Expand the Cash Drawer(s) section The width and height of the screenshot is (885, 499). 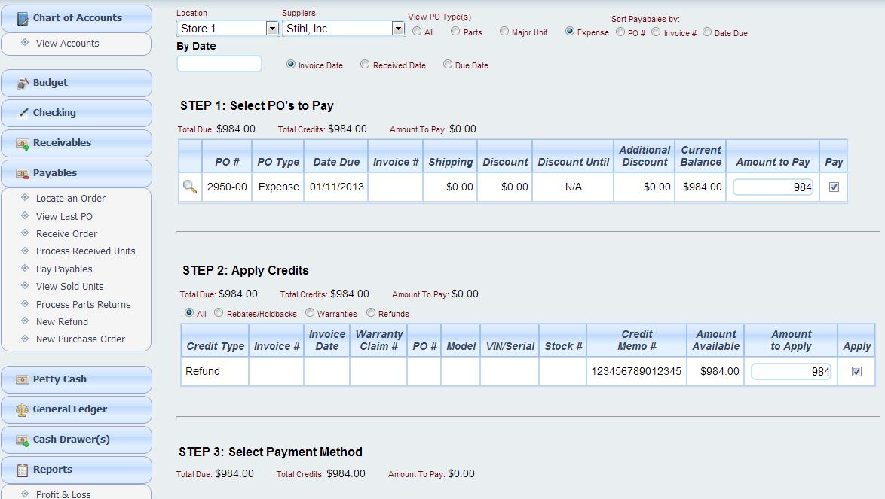(x=71, y=440)
